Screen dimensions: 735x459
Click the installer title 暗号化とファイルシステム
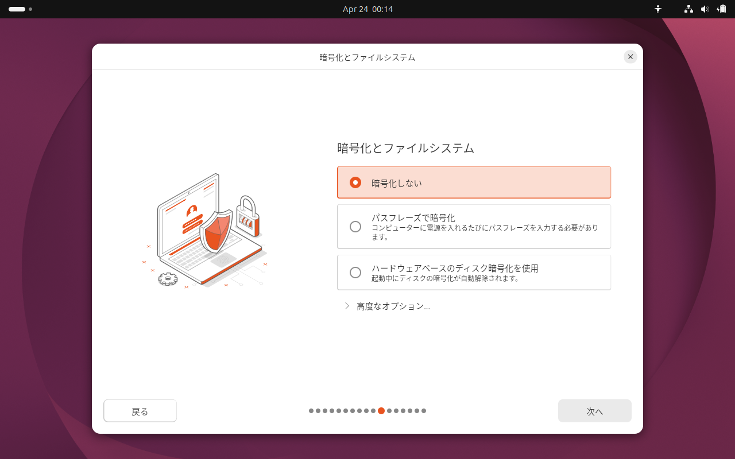point(367,57)
